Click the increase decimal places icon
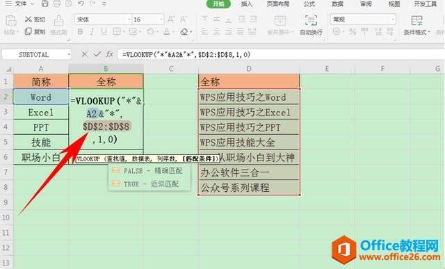This screenshot has width=445, height=269. point(378,31)
